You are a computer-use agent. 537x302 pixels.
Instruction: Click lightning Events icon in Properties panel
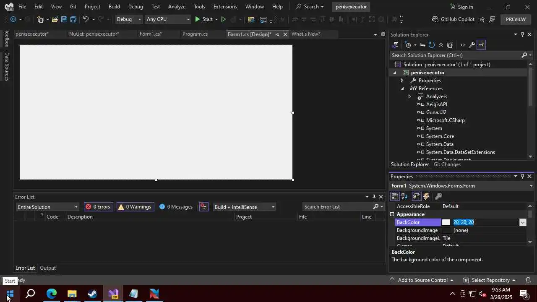(x=426, y=196)
